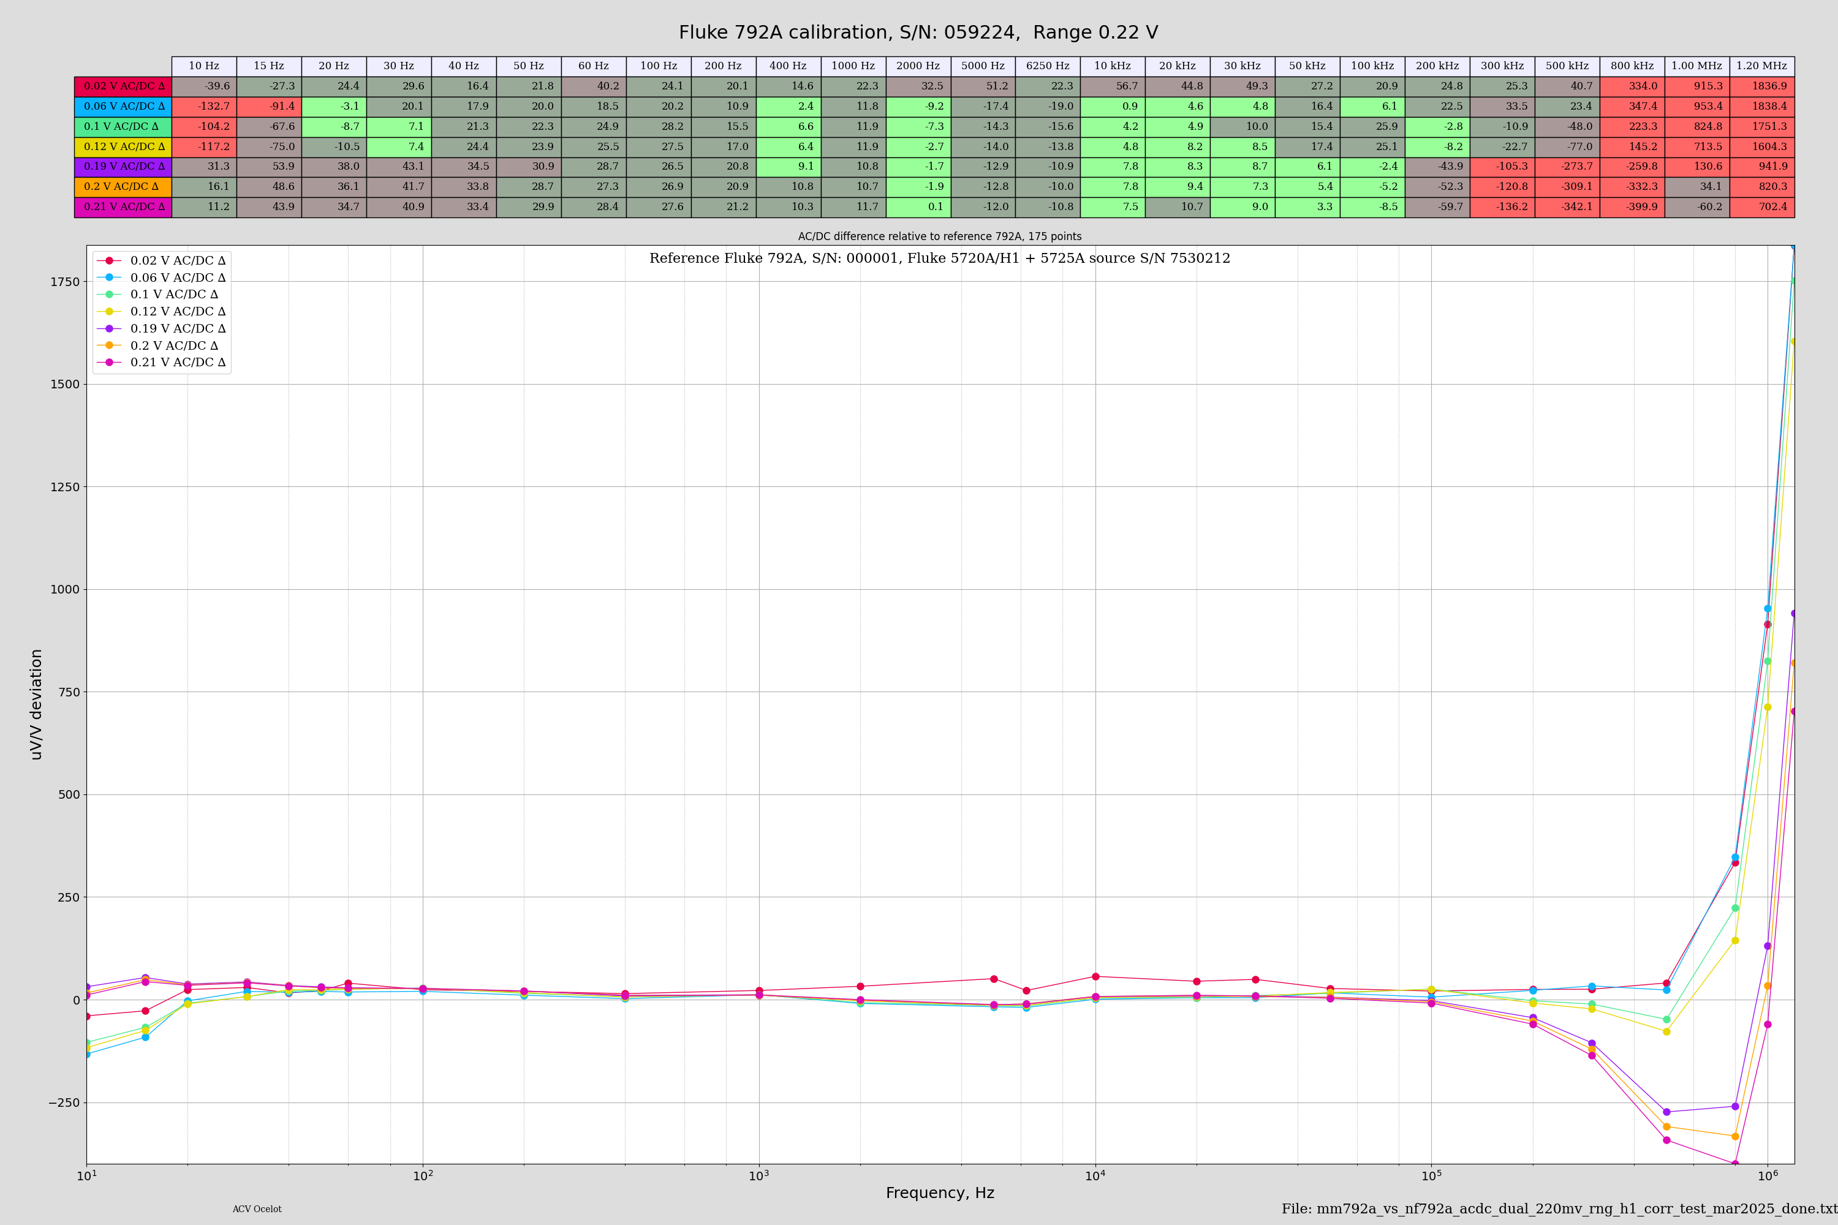Click the "uV/V deviation" y-axis label
The width and height of the screenshot is (1838, 1225).
point(36,705)
